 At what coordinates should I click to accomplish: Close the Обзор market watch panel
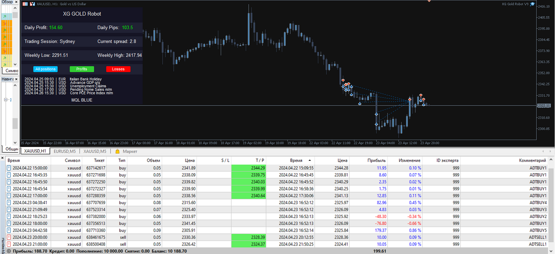[x=16, y=2]
